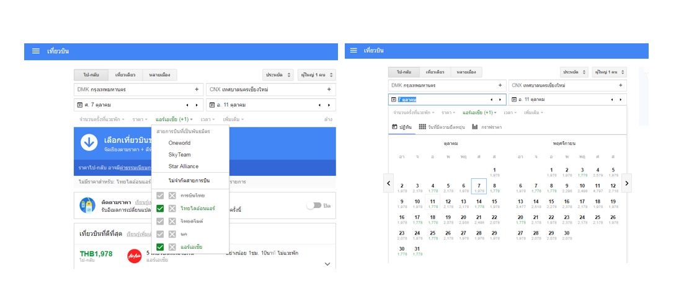
Task: Click plus icon beside DMP กรุงเทพมหานคร origin field
Action: (197, 89)
